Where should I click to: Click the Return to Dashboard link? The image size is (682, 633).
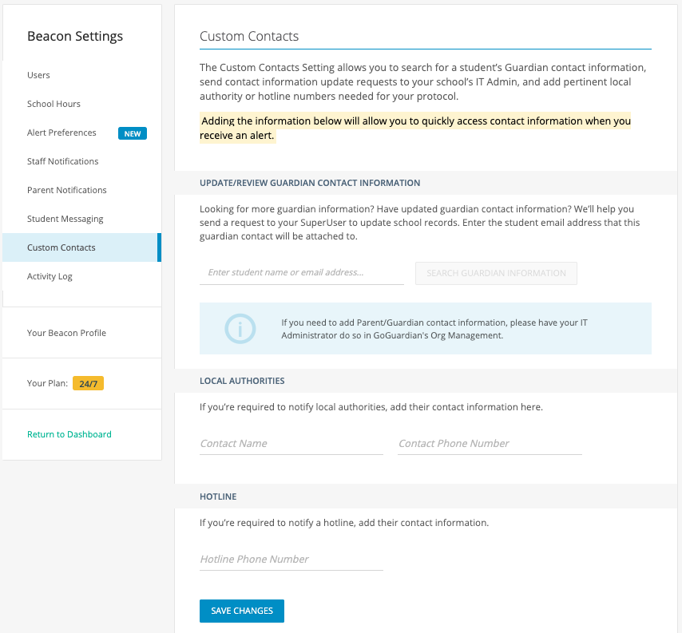coord(69,434)
